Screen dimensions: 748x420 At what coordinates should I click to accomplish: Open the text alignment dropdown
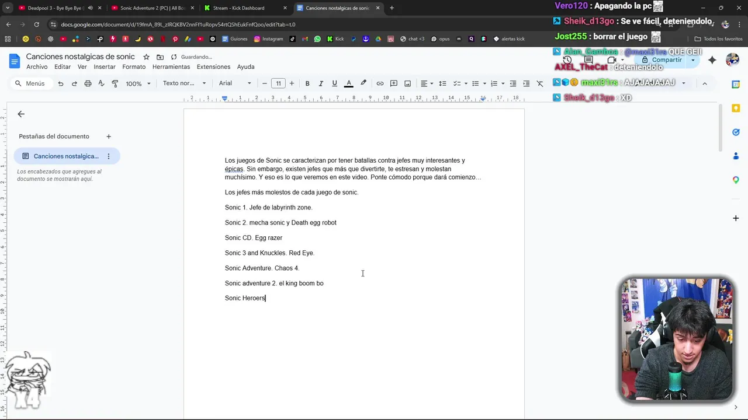point(427,83)
